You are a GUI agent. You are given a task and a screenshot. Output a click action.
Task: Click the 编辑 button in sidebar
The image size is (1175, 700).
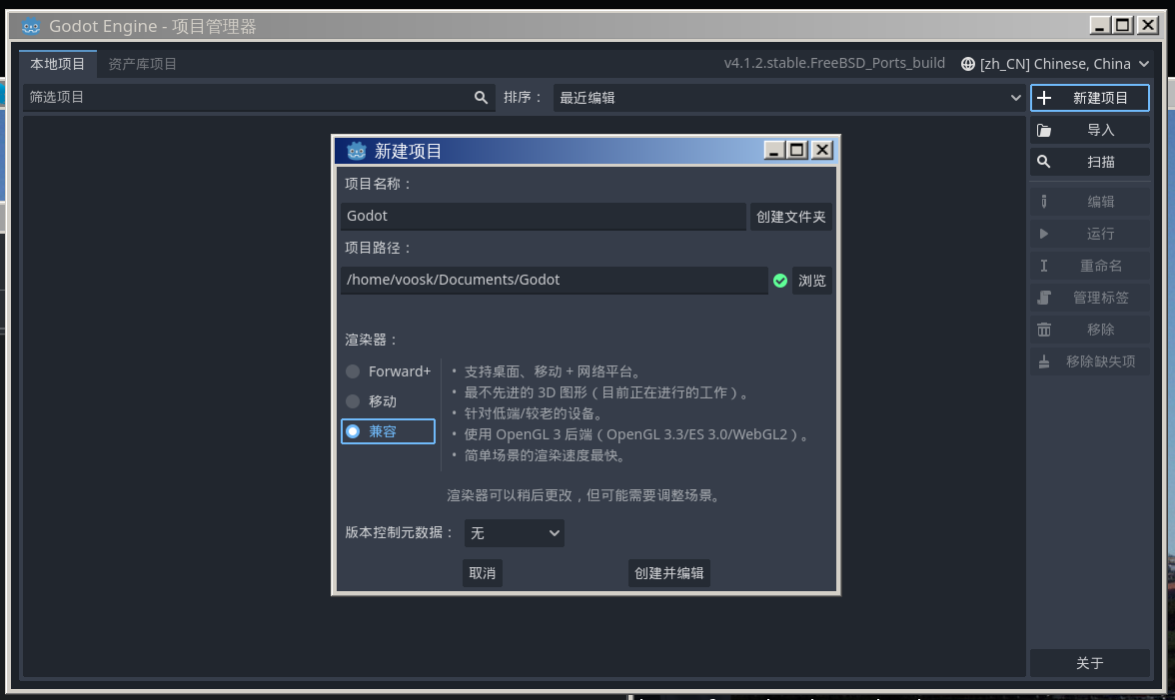point(1089,202)
